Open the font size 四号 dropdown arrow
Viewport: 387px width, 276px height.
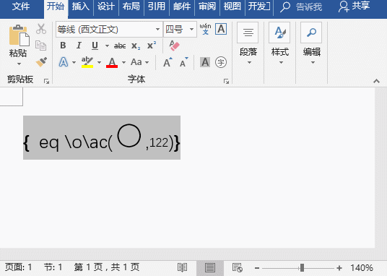click(x=191, y=29)
